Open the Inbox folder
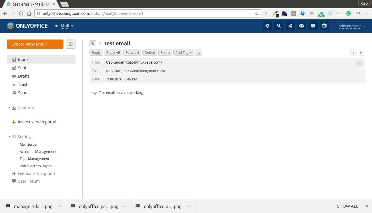 (x=41, y=60)
